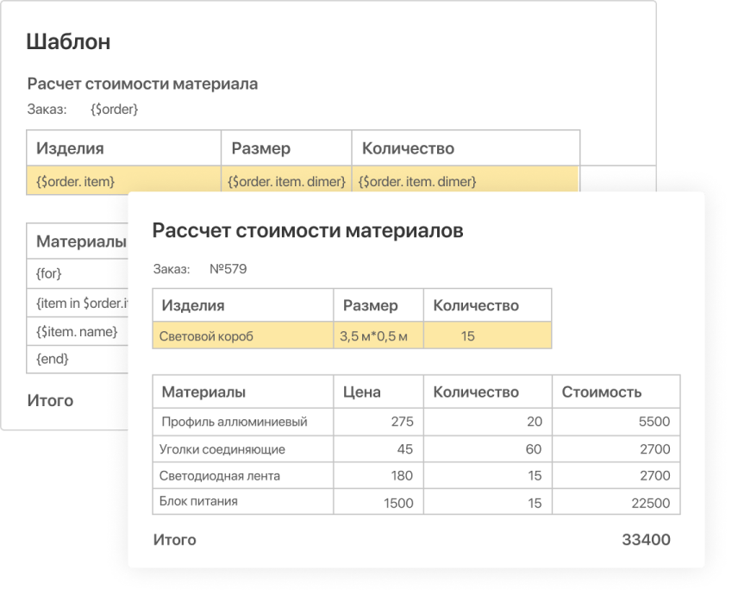Select the {end} row

78,359
